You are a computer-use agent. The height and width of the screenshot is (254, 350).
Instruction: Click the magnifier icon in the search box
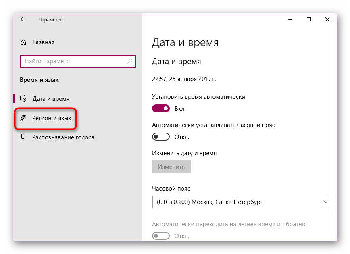coord(130,61)
